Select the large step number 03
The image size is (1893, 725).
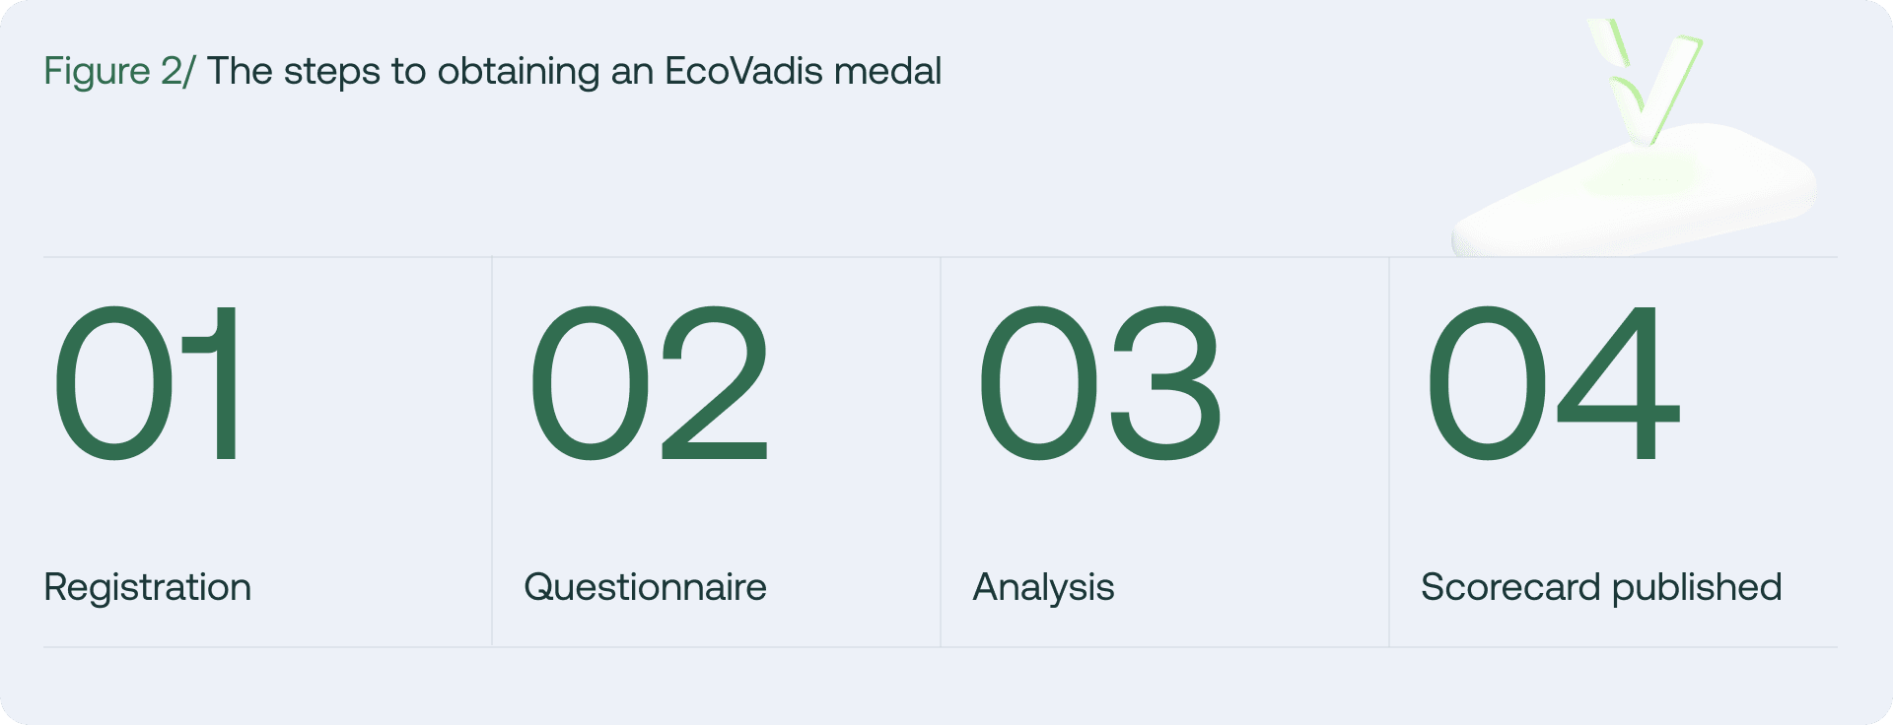[x=1099, y=382]
